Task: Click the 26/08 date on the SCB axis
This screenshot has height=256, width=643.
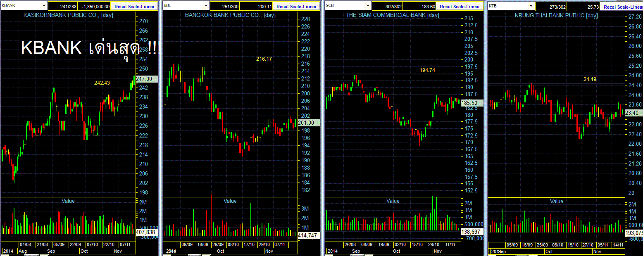Action: tap(350, 244)
